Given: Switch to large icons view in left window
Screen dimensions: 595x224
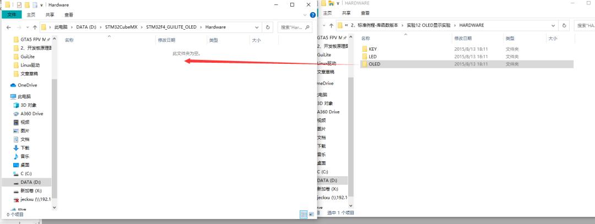Looking at the screenshot, I should click(x=311, y=214).
